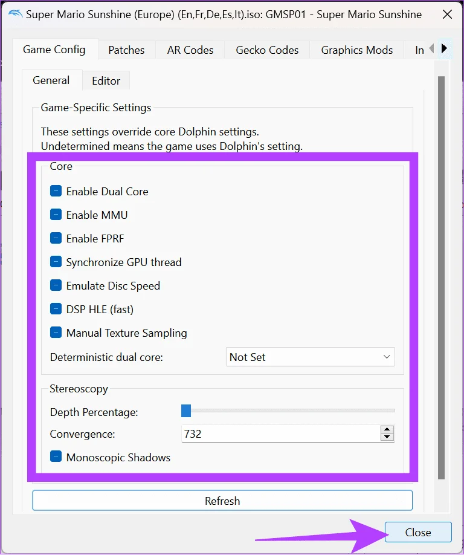Click the Stereoscopy group title
The width and height of the screenshot is (464, 555).
coord(79,389)
